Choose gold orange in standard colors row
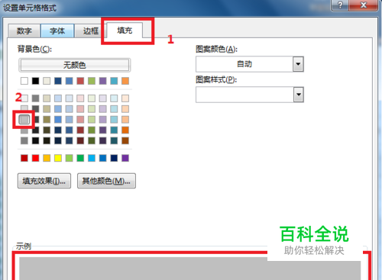This screenshot has width=382, height=280. point(47,158)
